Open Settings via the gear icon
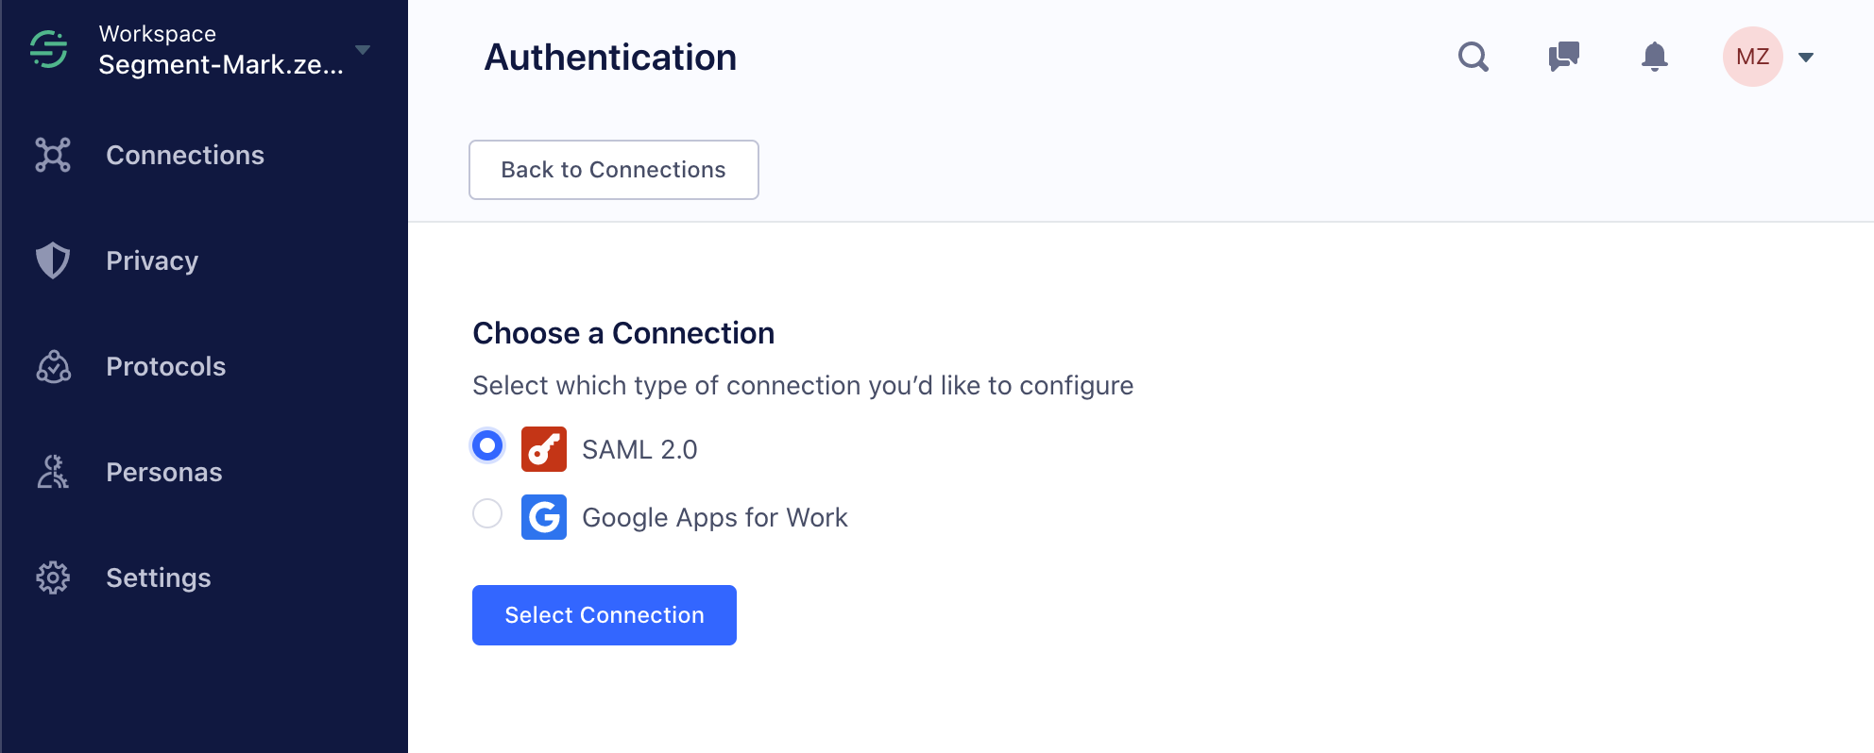Image resolution: width=1874 pixels, height=753 pixels. pos(54,577)
